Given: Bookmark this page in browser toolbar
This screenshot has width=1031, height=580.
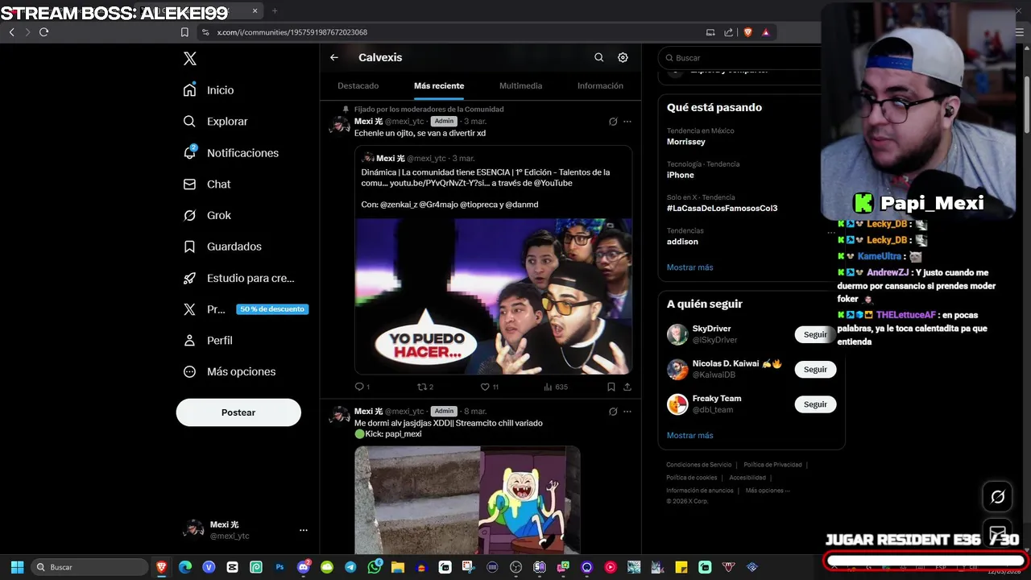Looking at the screenshot, I should [184, 32].
